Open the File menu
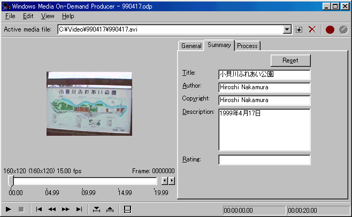352x217 pixels. (10, 16)
